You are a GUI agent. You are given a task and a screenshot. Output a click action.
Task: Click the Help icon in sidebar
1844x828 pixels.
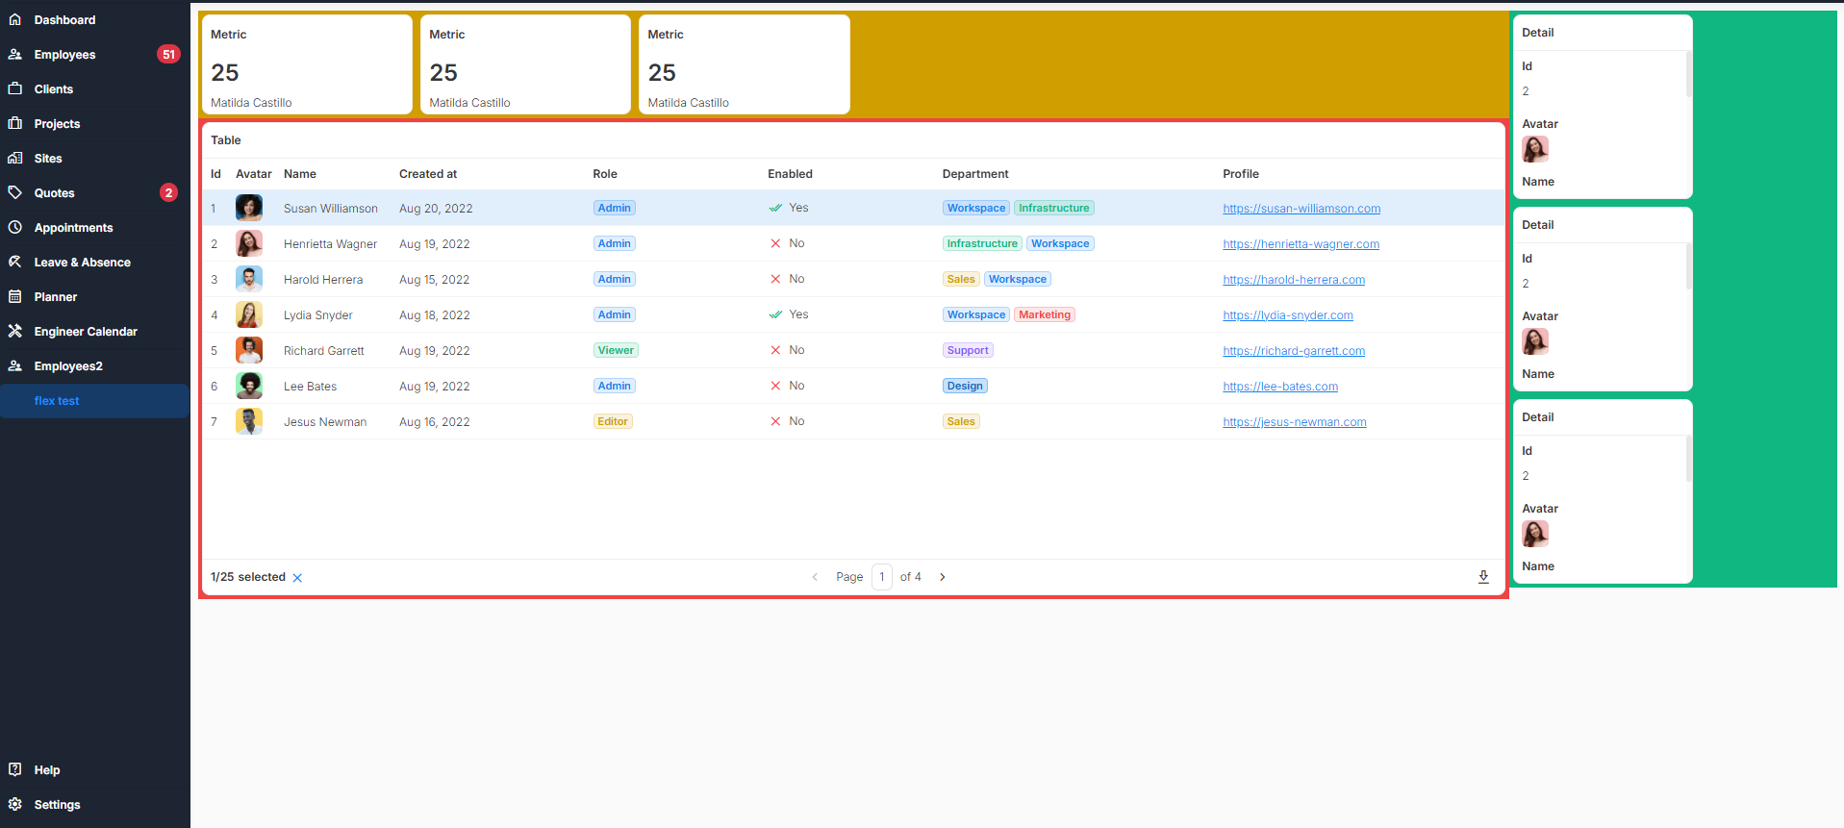click(15, 769)
